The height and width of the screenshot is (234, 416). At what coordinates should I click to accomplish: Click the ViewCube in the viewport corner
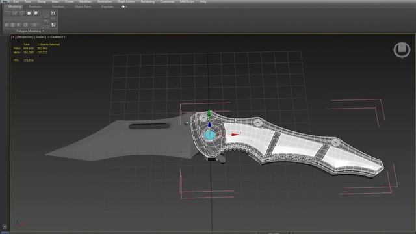(402, 49)
